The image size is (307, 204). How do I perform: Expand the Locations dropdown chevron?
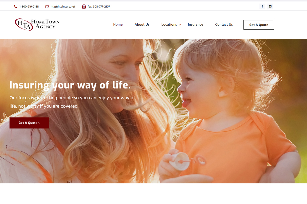point(180,25)
